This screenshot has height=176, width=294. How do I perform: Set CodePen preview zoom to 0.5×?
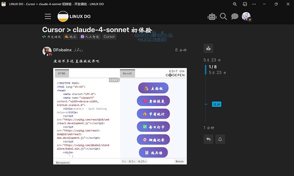pyautogui.click(x=132, y=162)
